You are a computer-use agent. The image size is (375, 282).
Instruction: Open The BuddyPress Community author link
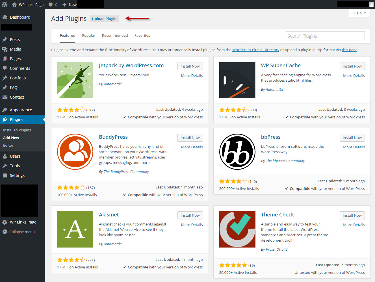click(x=126, y=172)
